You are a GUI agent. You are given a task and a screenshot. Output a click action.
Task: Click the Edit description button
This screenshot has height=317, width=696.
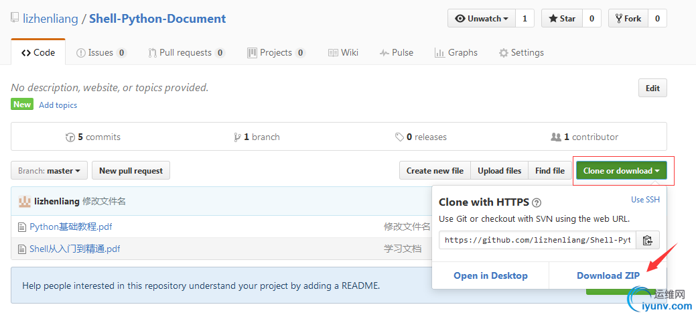tap(652, 88)
